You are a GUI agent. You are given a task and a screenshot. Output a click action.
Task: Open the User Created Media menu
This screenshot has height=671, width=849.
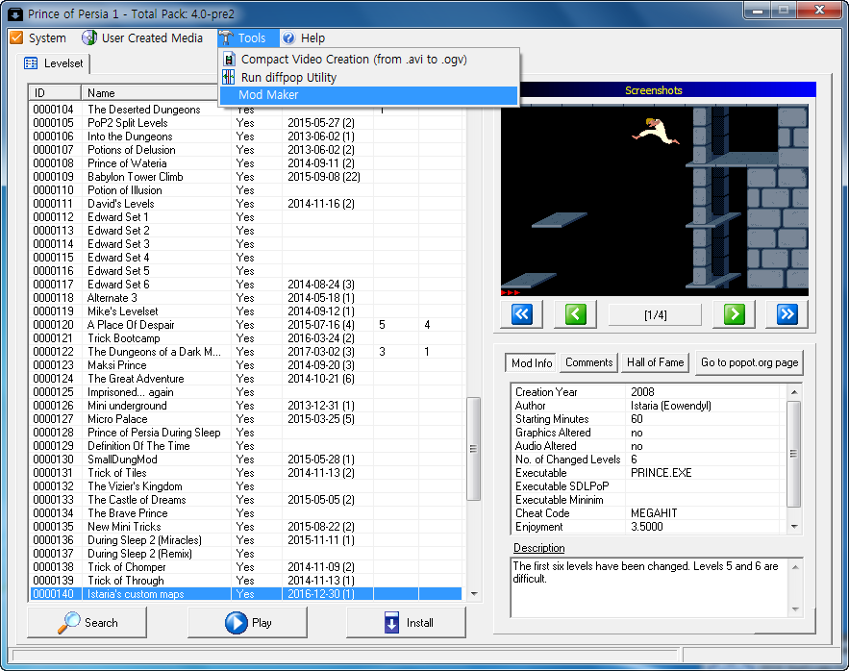pos(142,37)
